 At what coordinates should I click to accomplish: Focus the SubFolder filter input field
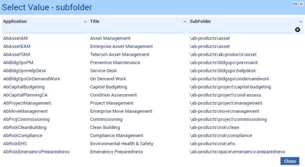[240, 30]
